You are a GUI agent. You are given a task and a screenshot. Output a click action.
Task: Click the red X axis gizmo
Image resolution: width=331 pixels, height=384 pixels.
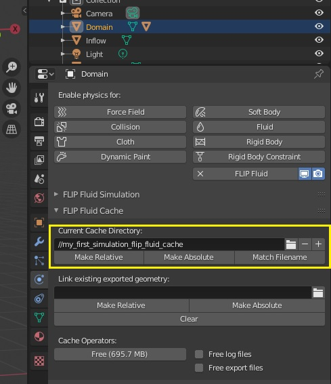[15, 29]
